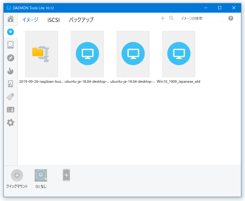
Task: Switch to the iSCSI tab
Action: coord(53,20)
